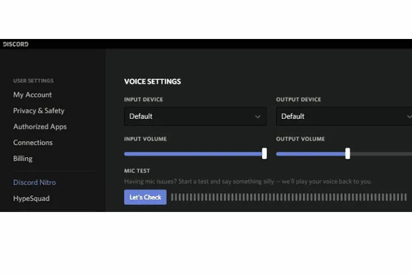
Task: Click the Voice Settings heading
Action: [x=152, y=81]
